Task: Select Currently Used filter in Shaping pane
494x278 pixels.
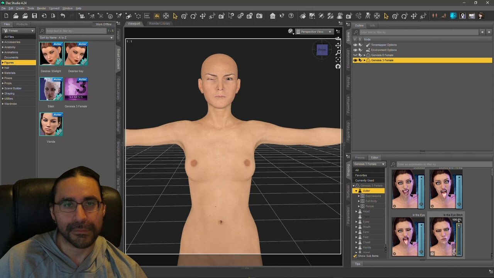Action: point(369,180)
